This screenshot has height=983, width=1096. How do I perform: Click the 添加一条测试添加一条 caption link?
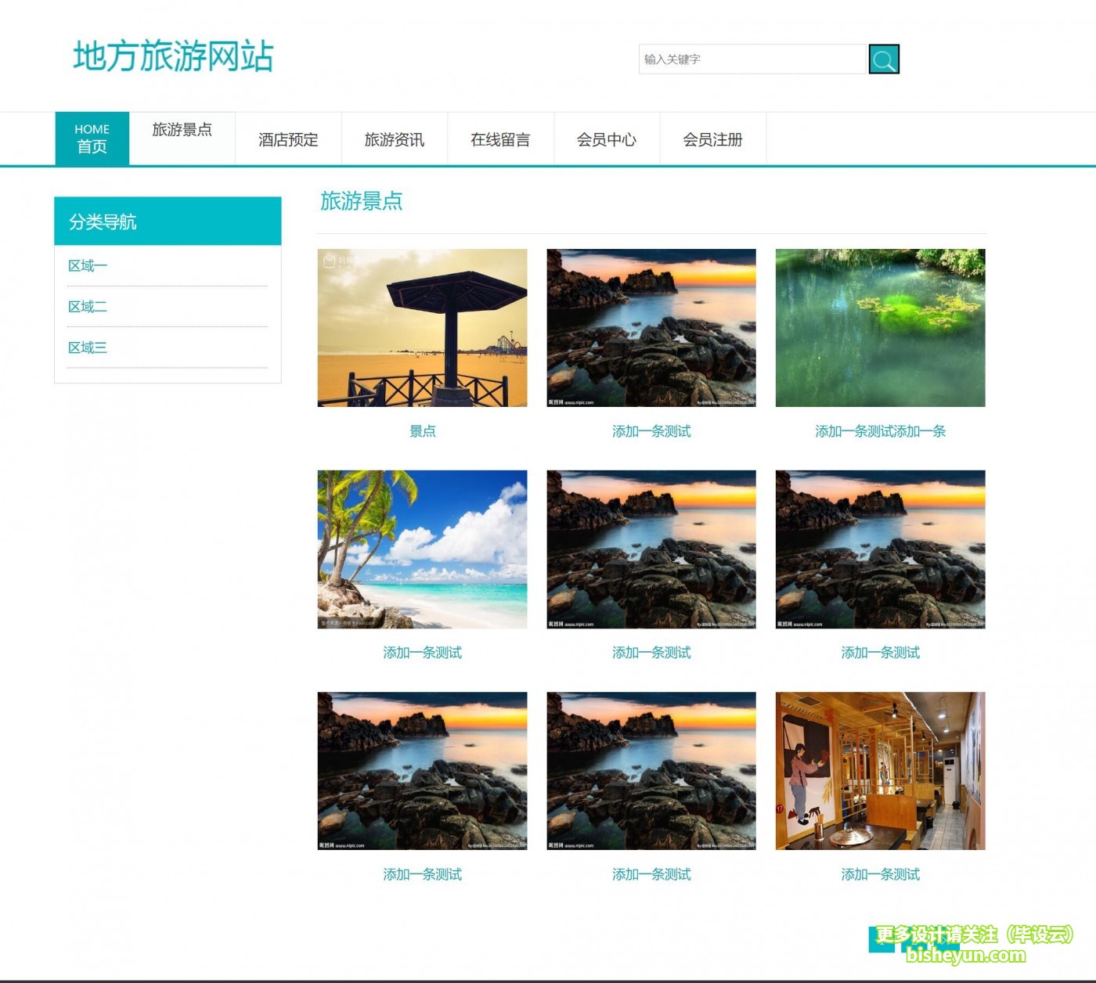pos(879,430)
